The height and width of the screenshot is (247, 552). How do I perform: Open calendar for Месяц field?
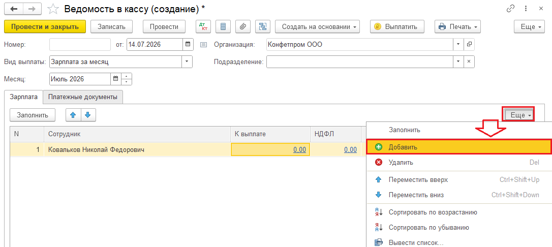[x=115, y=79]
